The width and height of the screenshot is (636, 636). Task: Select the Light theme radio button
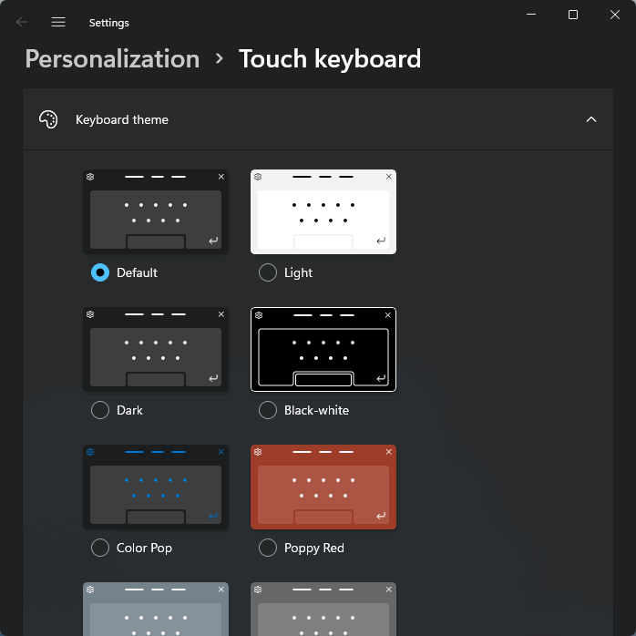268,272
